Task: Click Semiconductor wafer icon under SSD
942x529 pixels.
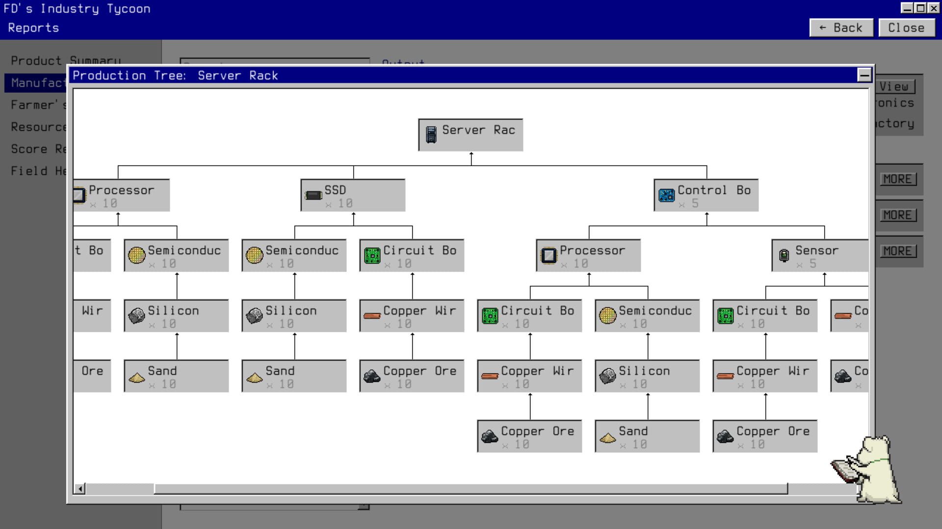Action: 254,255
